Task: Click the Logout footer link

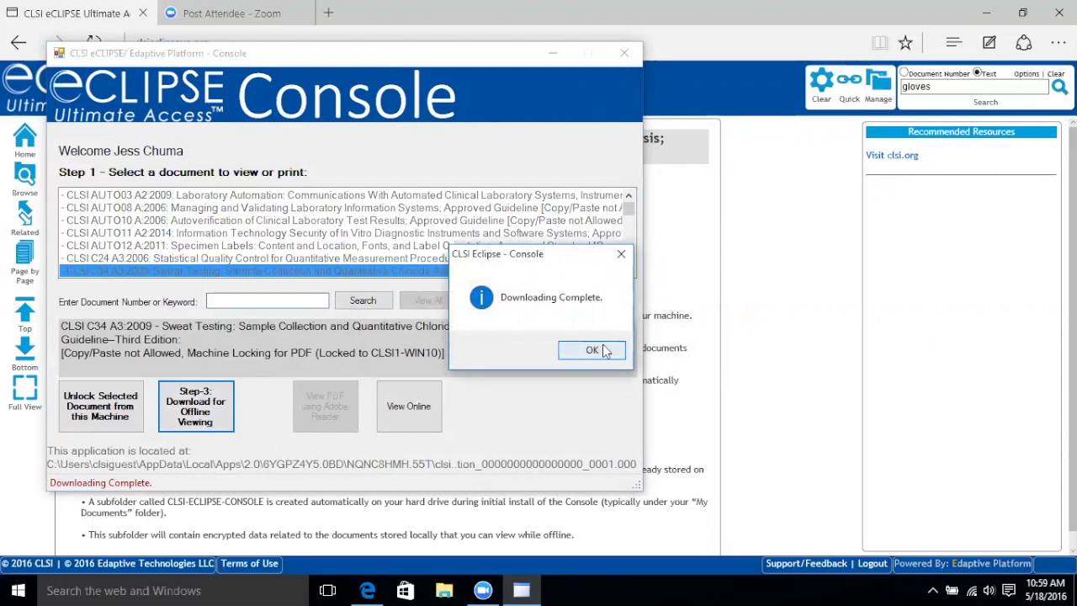Action: [x=872, y=564]
